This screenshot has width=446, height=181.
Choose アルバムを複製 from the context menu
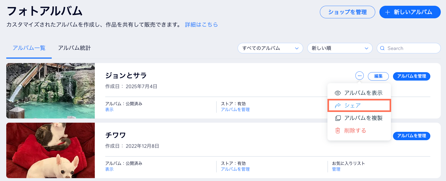pos(363,118)
